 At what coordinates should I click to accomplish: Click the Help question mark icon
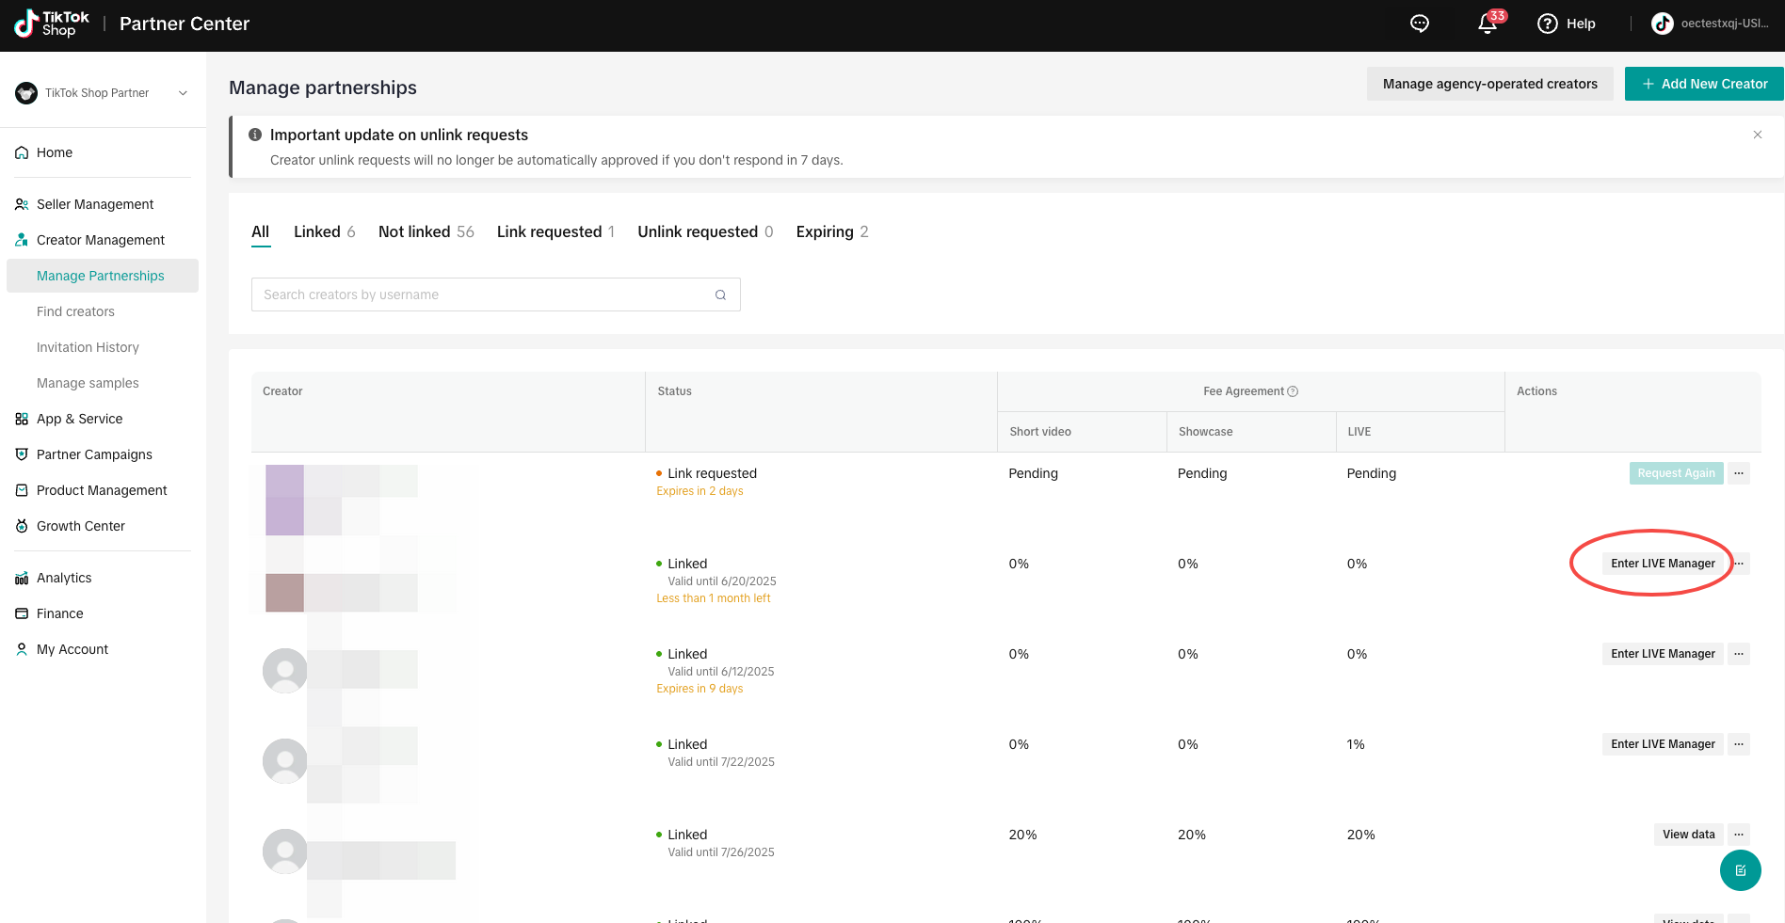point(1548,24)
